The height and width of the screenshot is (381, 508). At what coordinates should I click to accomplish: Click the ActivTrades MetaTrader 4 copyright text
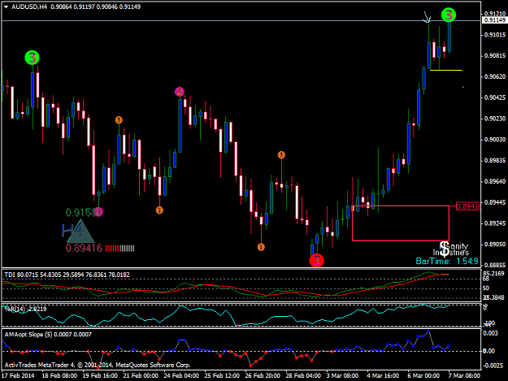point(98,365)
